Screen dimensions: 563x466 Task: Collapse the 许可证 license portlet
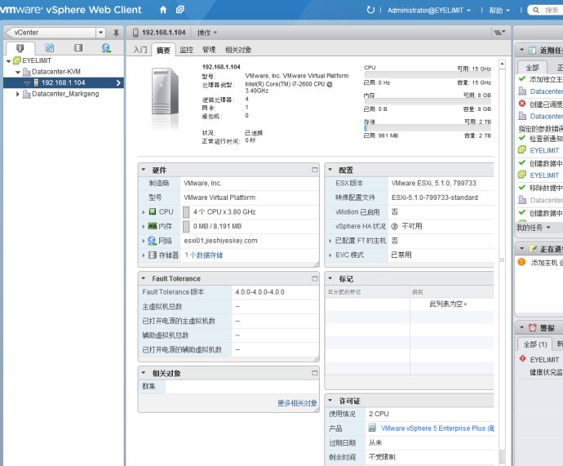(330, 400)
